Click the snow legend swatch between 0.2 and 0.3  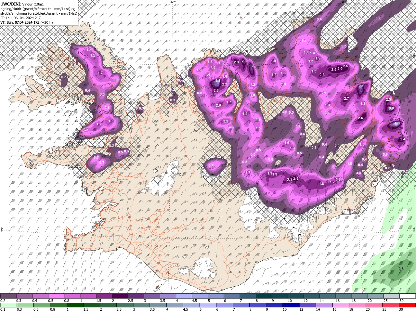tap(8, 296)
